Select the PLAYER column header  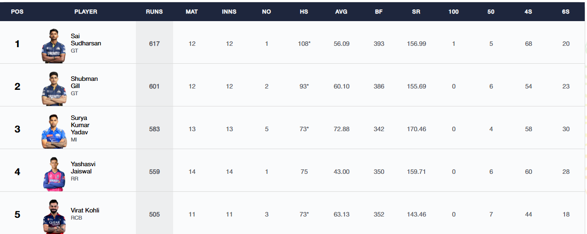click(x=86, y=12)
